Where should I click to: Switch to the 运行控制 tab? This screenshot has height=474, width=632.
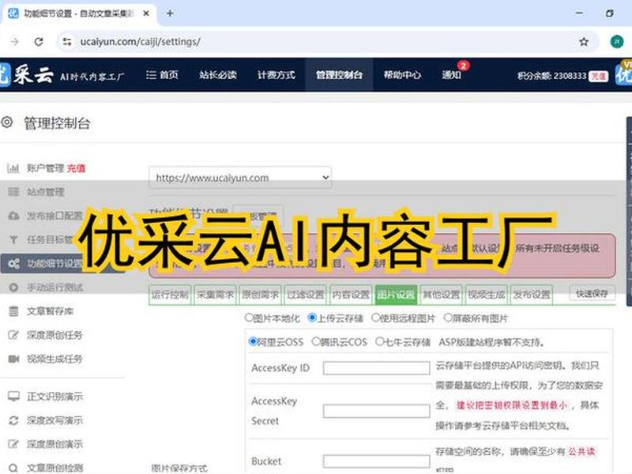pos(170,295)
